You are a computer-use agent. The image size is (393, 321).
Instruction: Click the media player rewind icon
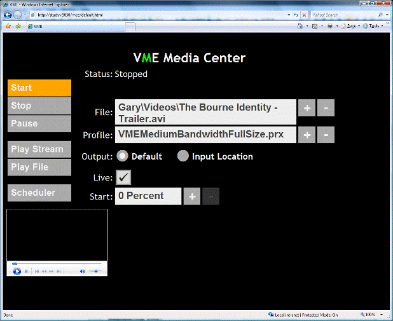pyautogui.click(x=45, y=271)
